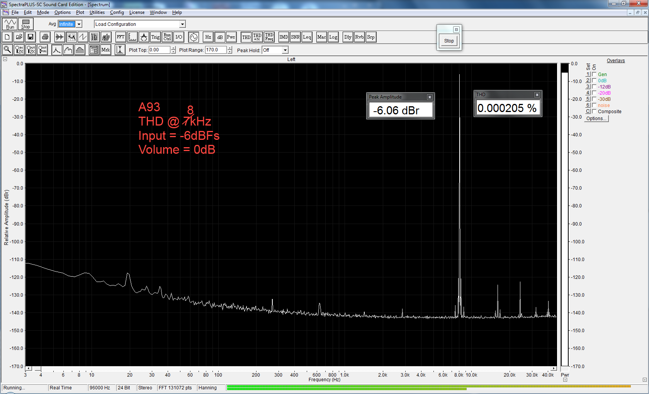Open the Config menu
The height and width of the screenshot is (394, 649).
tap(117, 12)
